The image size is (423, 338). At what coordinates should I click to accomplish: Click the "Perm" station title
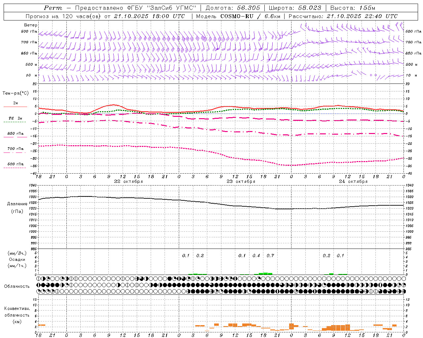click(x=53, y=8)
